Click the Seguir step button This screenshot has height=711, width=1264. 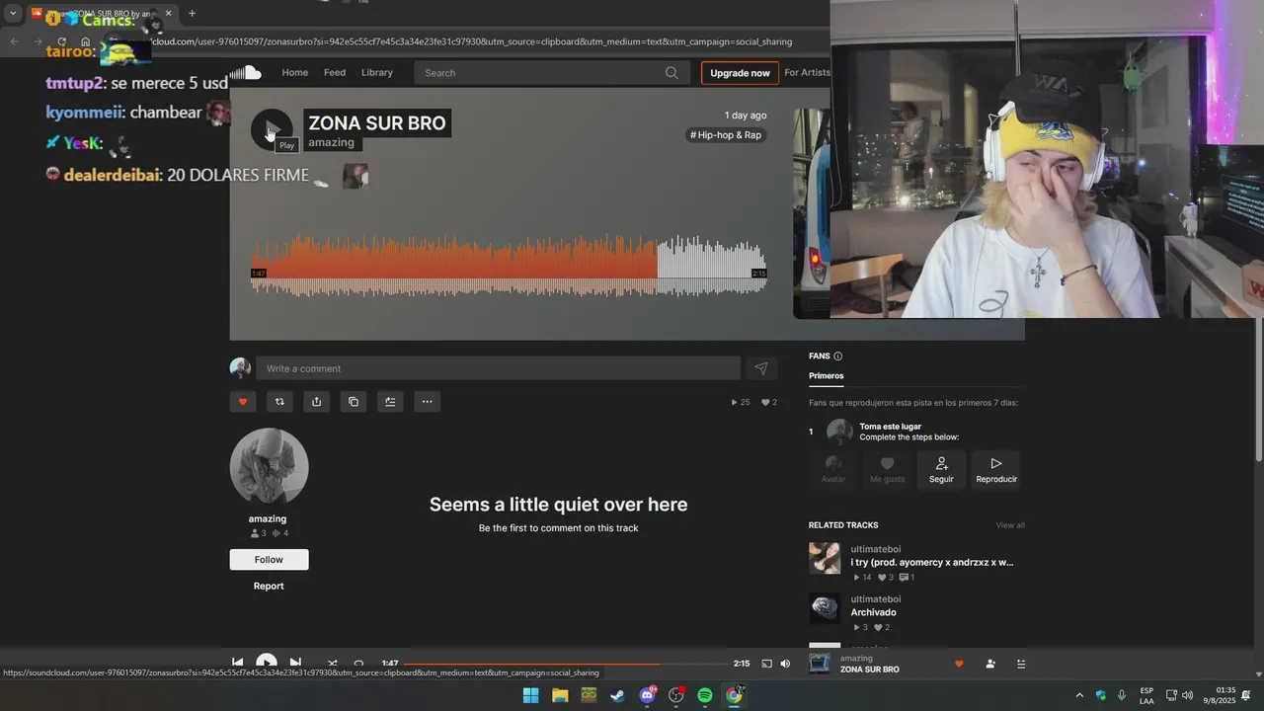941,470
